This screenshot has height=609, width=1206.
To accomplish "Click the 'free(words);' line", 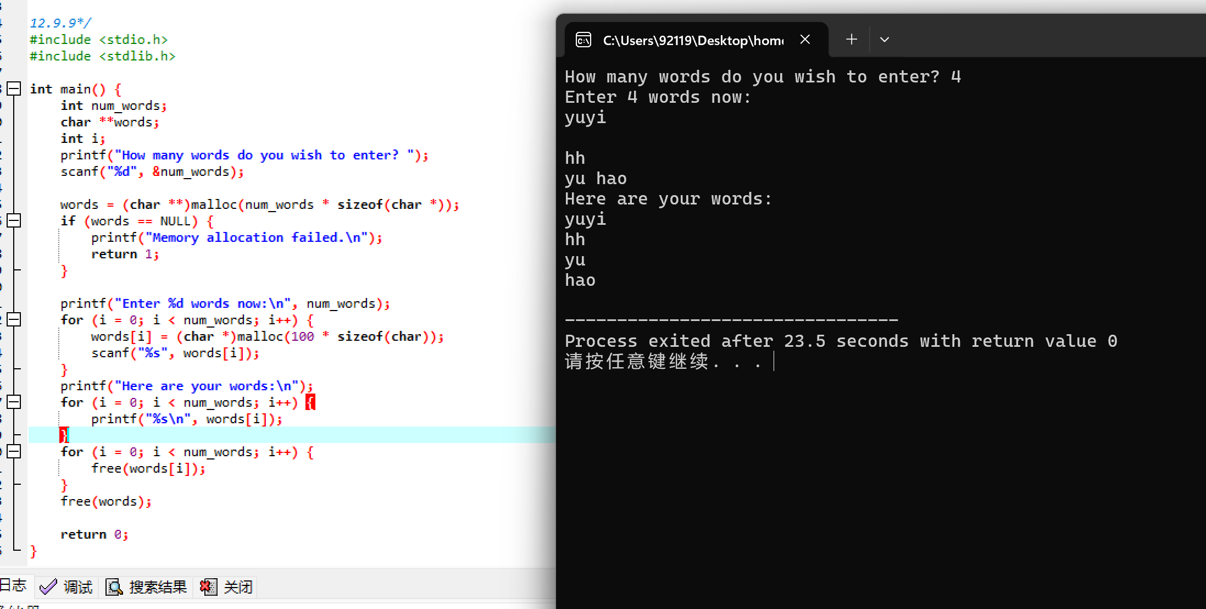I will (x=106, y=501).
